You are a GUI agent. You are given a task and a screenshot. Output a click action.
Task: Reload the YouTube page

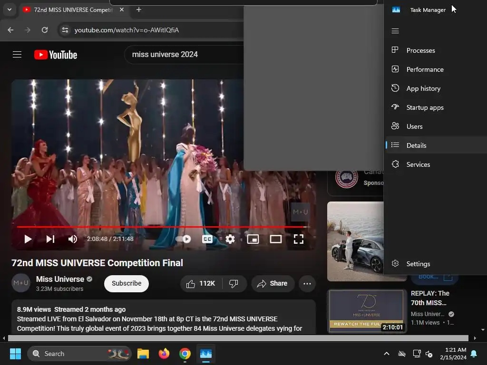[45, 30]
